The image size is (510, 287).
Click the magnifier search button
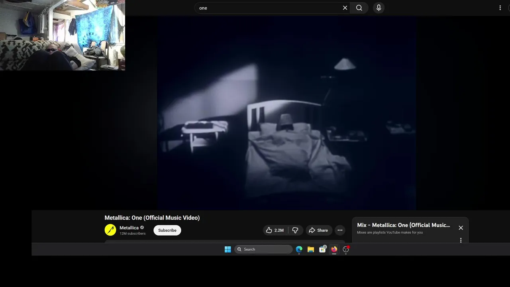click(x=359, y=8)
